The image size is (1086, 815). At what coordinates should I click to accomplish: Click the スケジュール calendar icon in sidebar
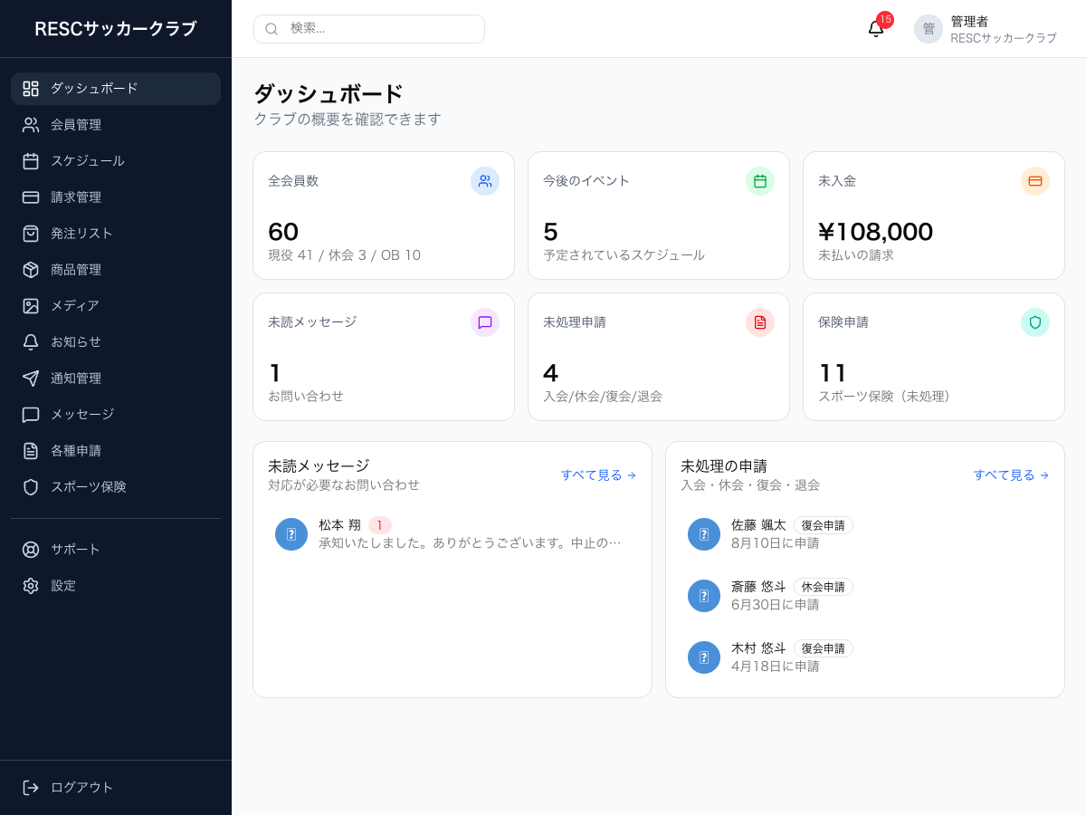click(x=31, y=161)
